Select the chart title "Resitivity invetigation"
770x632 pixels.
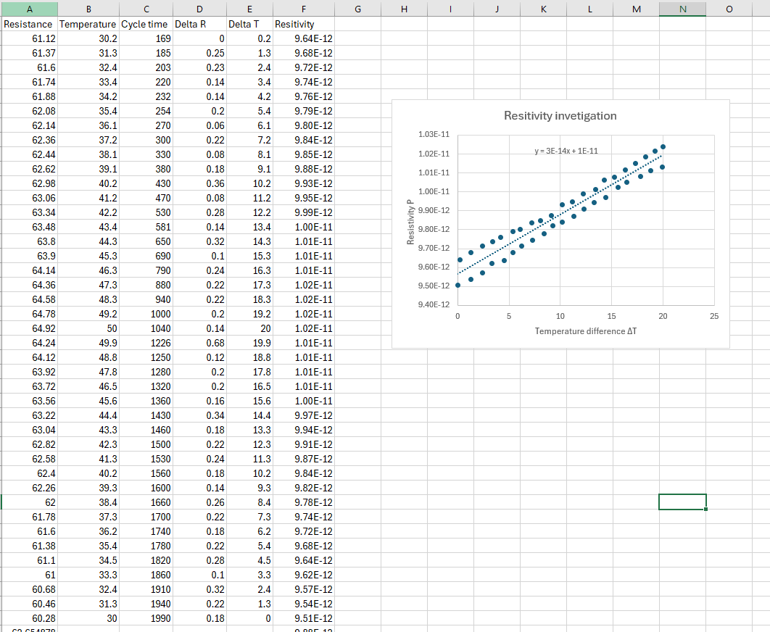pyautogui.click(x=561, y=115)
